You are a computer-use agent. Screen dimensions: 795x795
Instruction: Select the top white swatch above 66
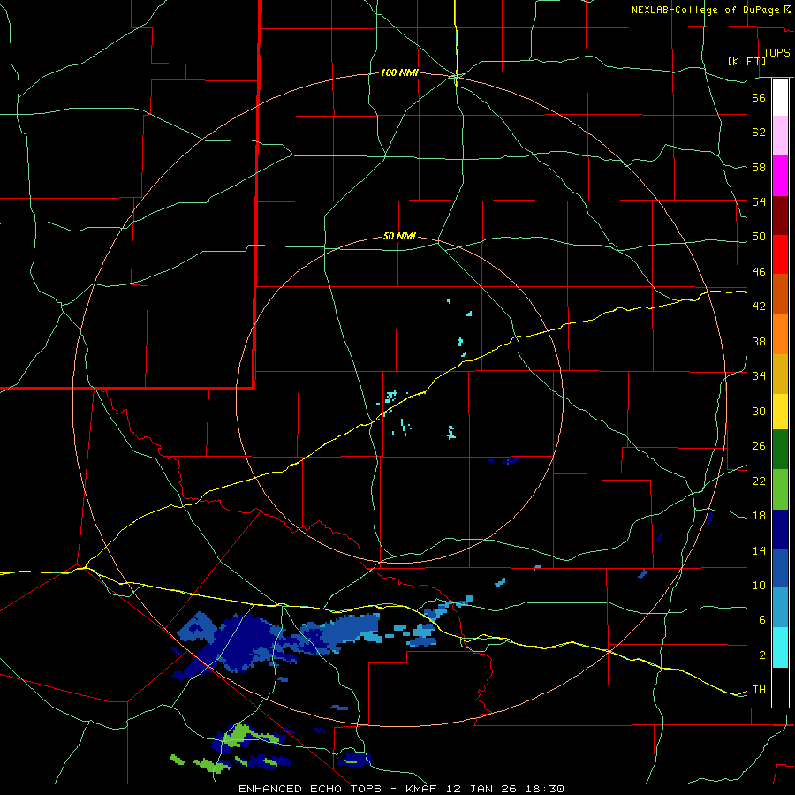point(780,97)
